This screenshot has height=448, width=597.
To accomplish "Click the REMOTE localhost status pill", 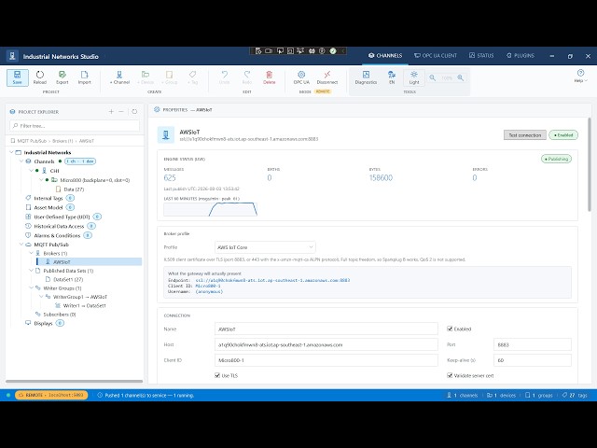I will point(51,395).
